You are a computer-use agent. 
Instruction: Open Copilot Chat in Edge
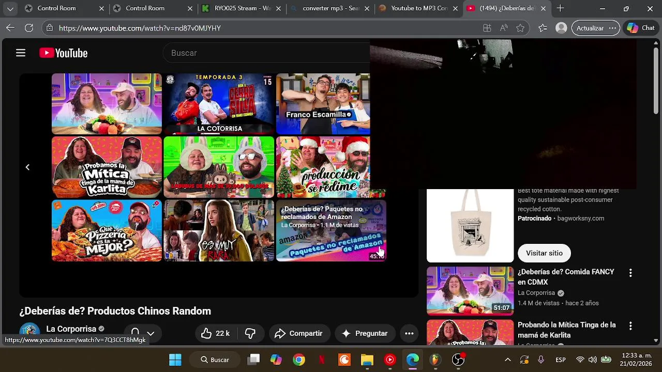click(641, 28)
